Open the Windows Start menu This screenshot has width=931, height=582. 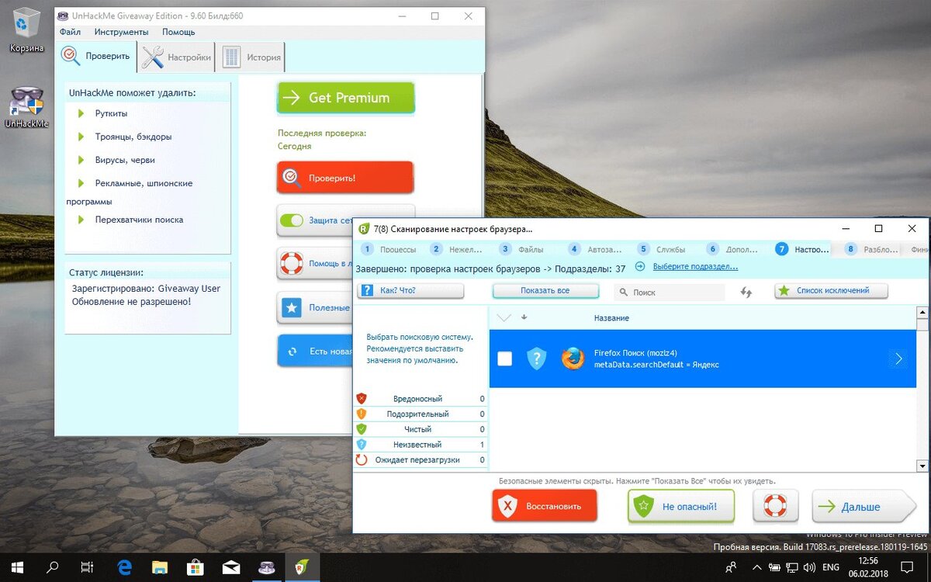(17, 567)
